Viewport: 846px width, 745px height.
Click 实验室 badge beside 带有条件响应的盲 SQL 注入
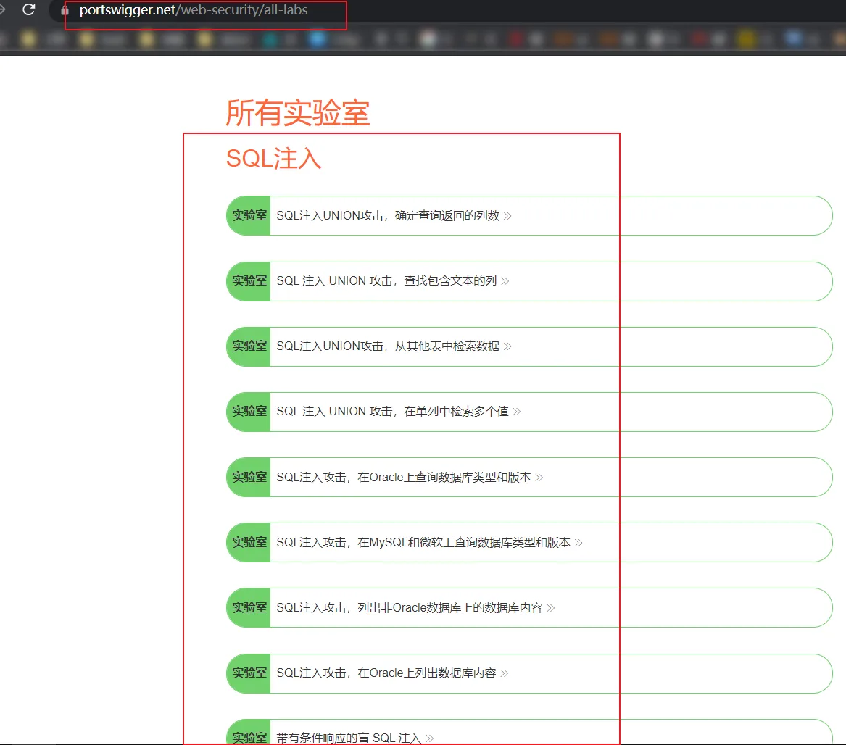pos(249,735)
